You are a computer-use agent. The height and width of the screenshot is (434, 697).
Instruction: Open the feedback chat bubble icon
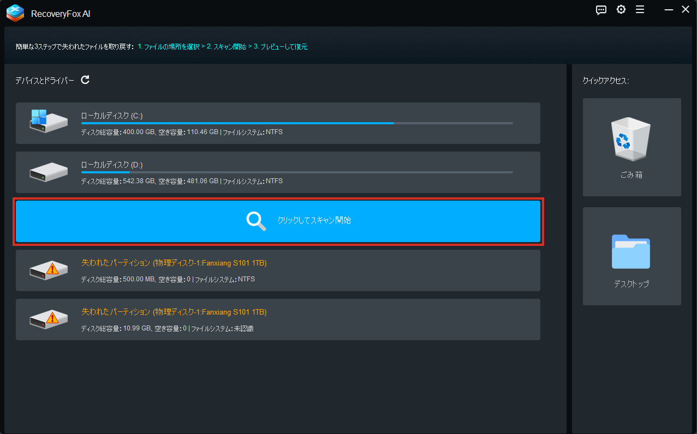click(x=601, y=10)
